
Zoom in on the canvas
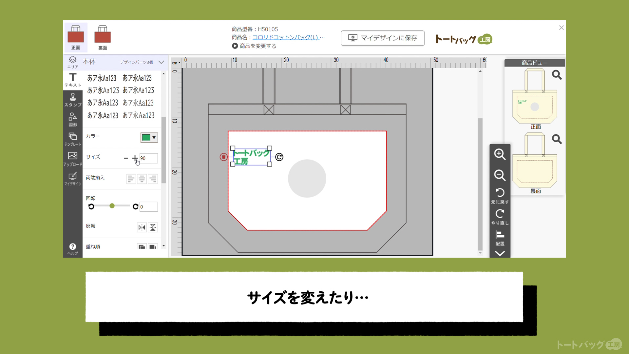tap(500, 154)
